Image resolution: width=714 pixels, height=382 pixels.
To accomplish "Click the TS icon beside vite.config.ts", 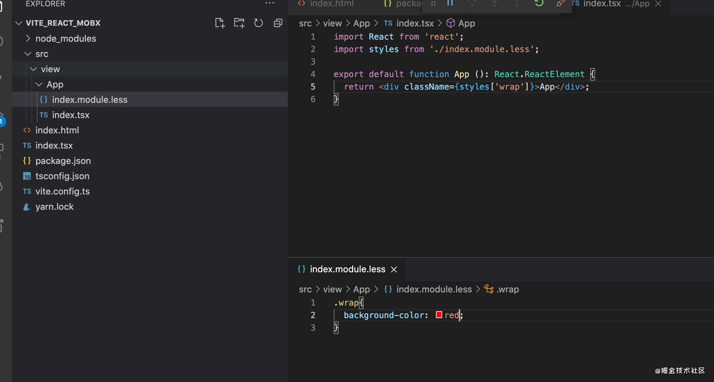I will coord(27,191).
